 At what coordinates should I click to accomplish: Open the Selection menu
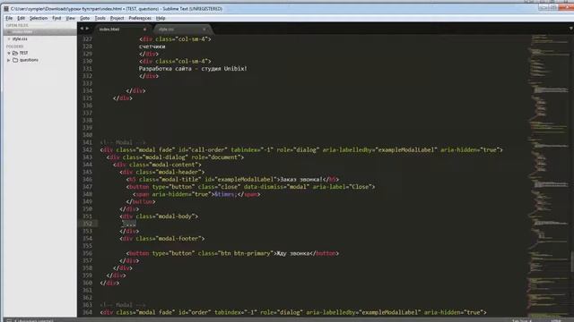pyautogui.click(x=39, y=18)
